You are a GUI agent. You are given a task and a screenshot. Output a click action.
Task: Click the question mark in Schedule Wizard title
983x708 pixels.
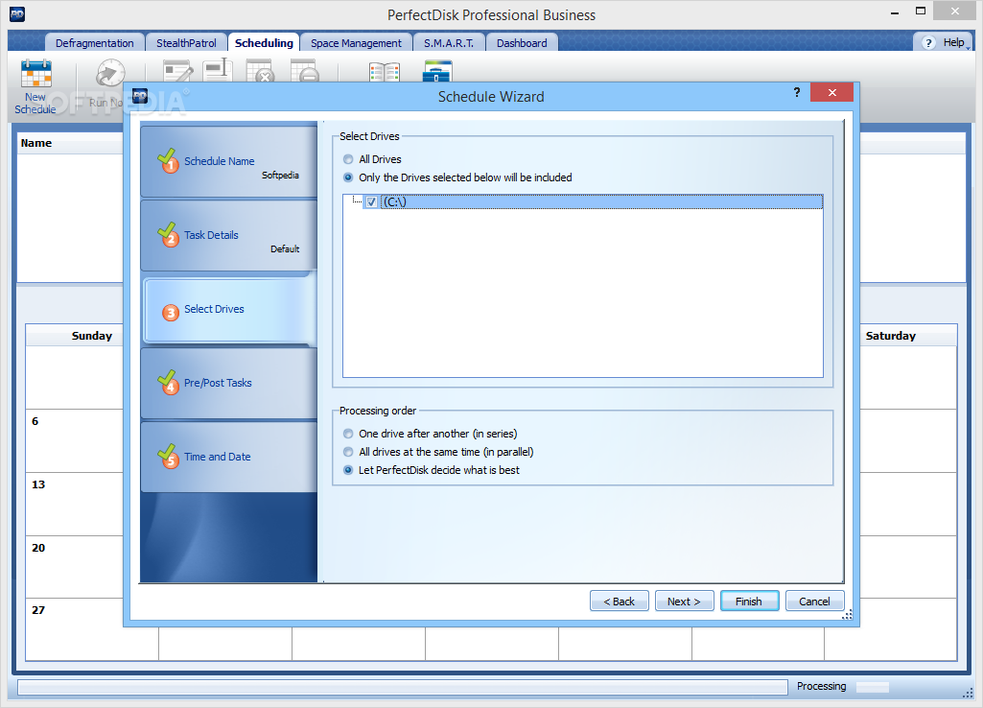797,92
